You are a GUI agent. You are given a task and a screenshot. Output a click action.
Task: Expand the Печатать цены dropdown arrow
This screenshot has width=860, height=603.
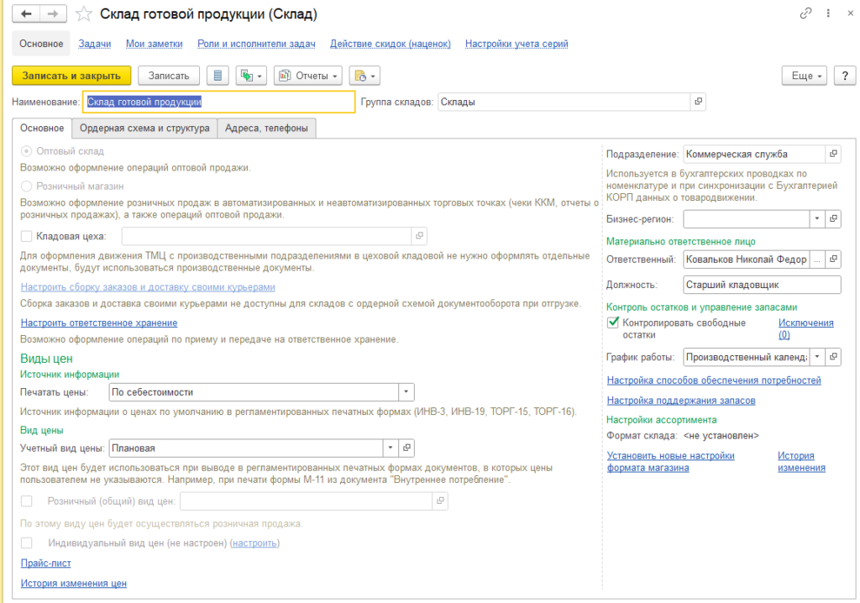406,392
